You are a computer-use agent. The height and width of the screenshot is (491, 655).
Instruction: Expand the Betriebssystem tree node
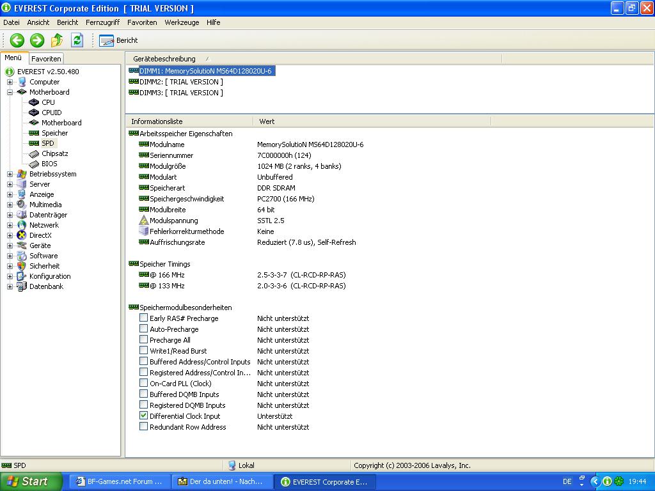coord(10,174)
